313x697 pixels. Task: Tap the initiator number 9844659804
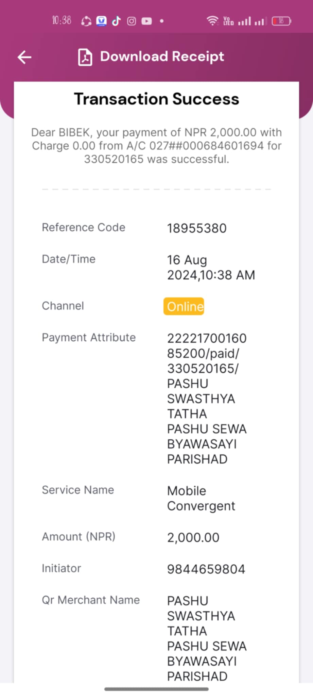pyautogui.click(x=206, y=569)
